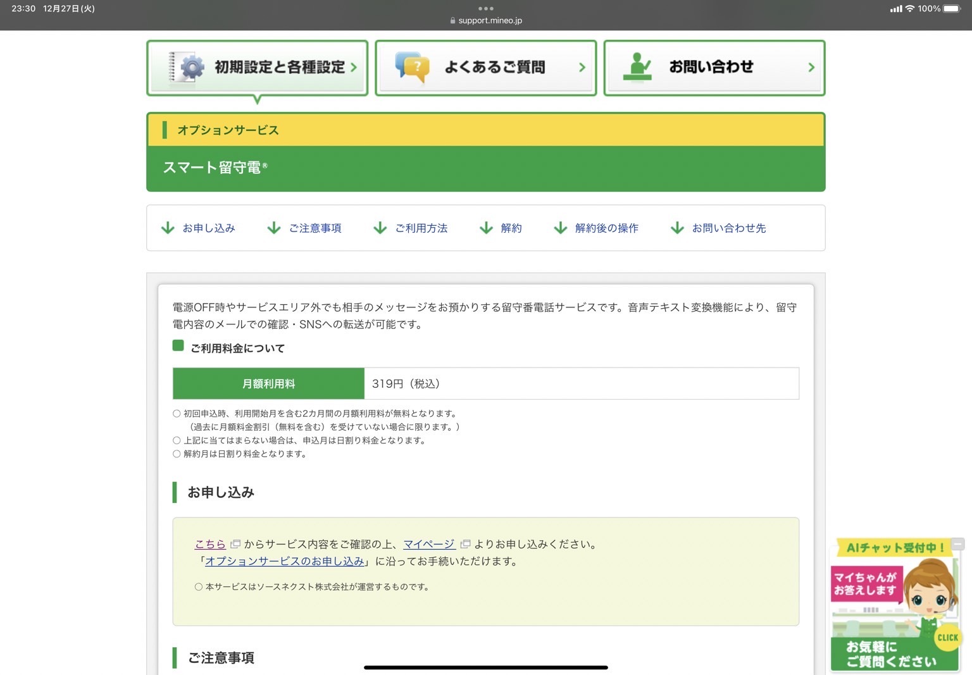Jump to 解約後の操作 section

pyautogui.click(x=606, y=228)
